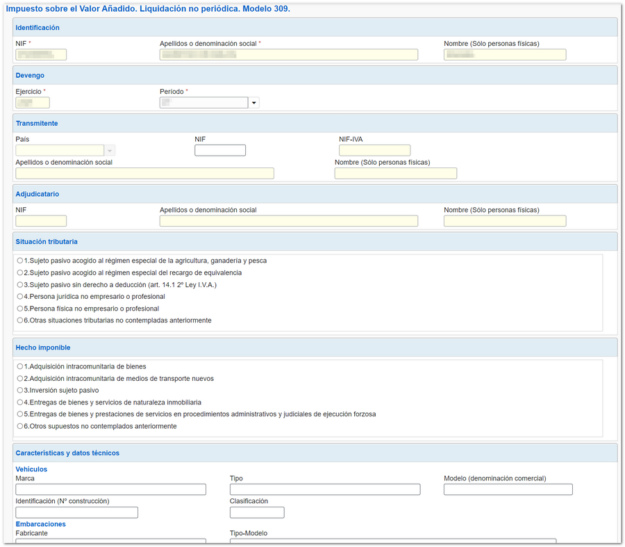Click the Clasificación input field
This screenshot has height=547, width=625.
pyautogui.click(x=257, y=512)
